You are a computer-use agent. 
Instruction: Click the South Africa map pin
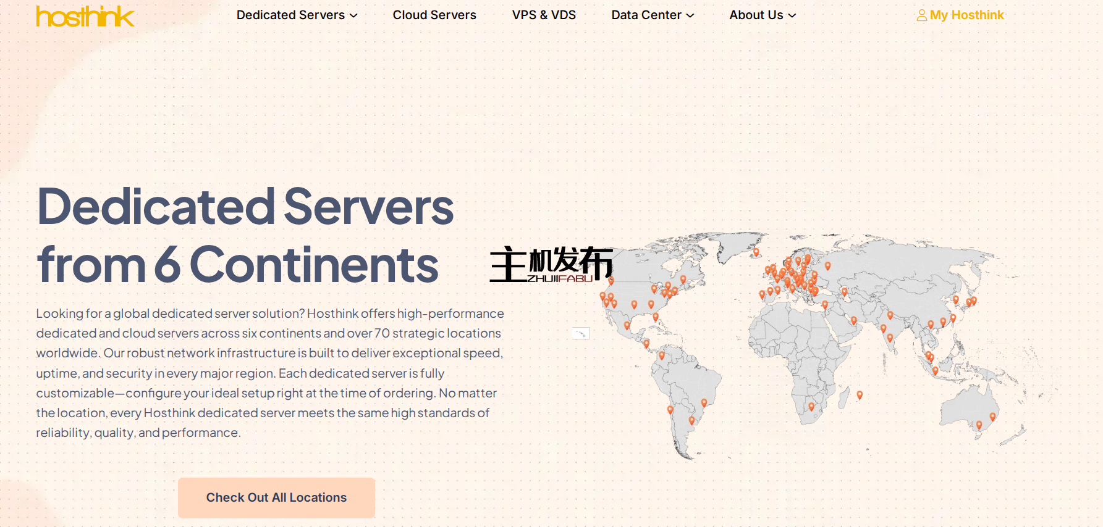[811, 407]
